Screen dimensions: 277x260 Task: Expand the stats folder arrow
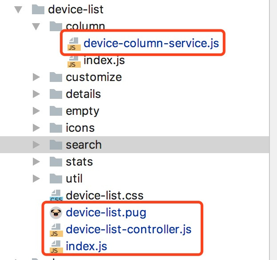36,162
